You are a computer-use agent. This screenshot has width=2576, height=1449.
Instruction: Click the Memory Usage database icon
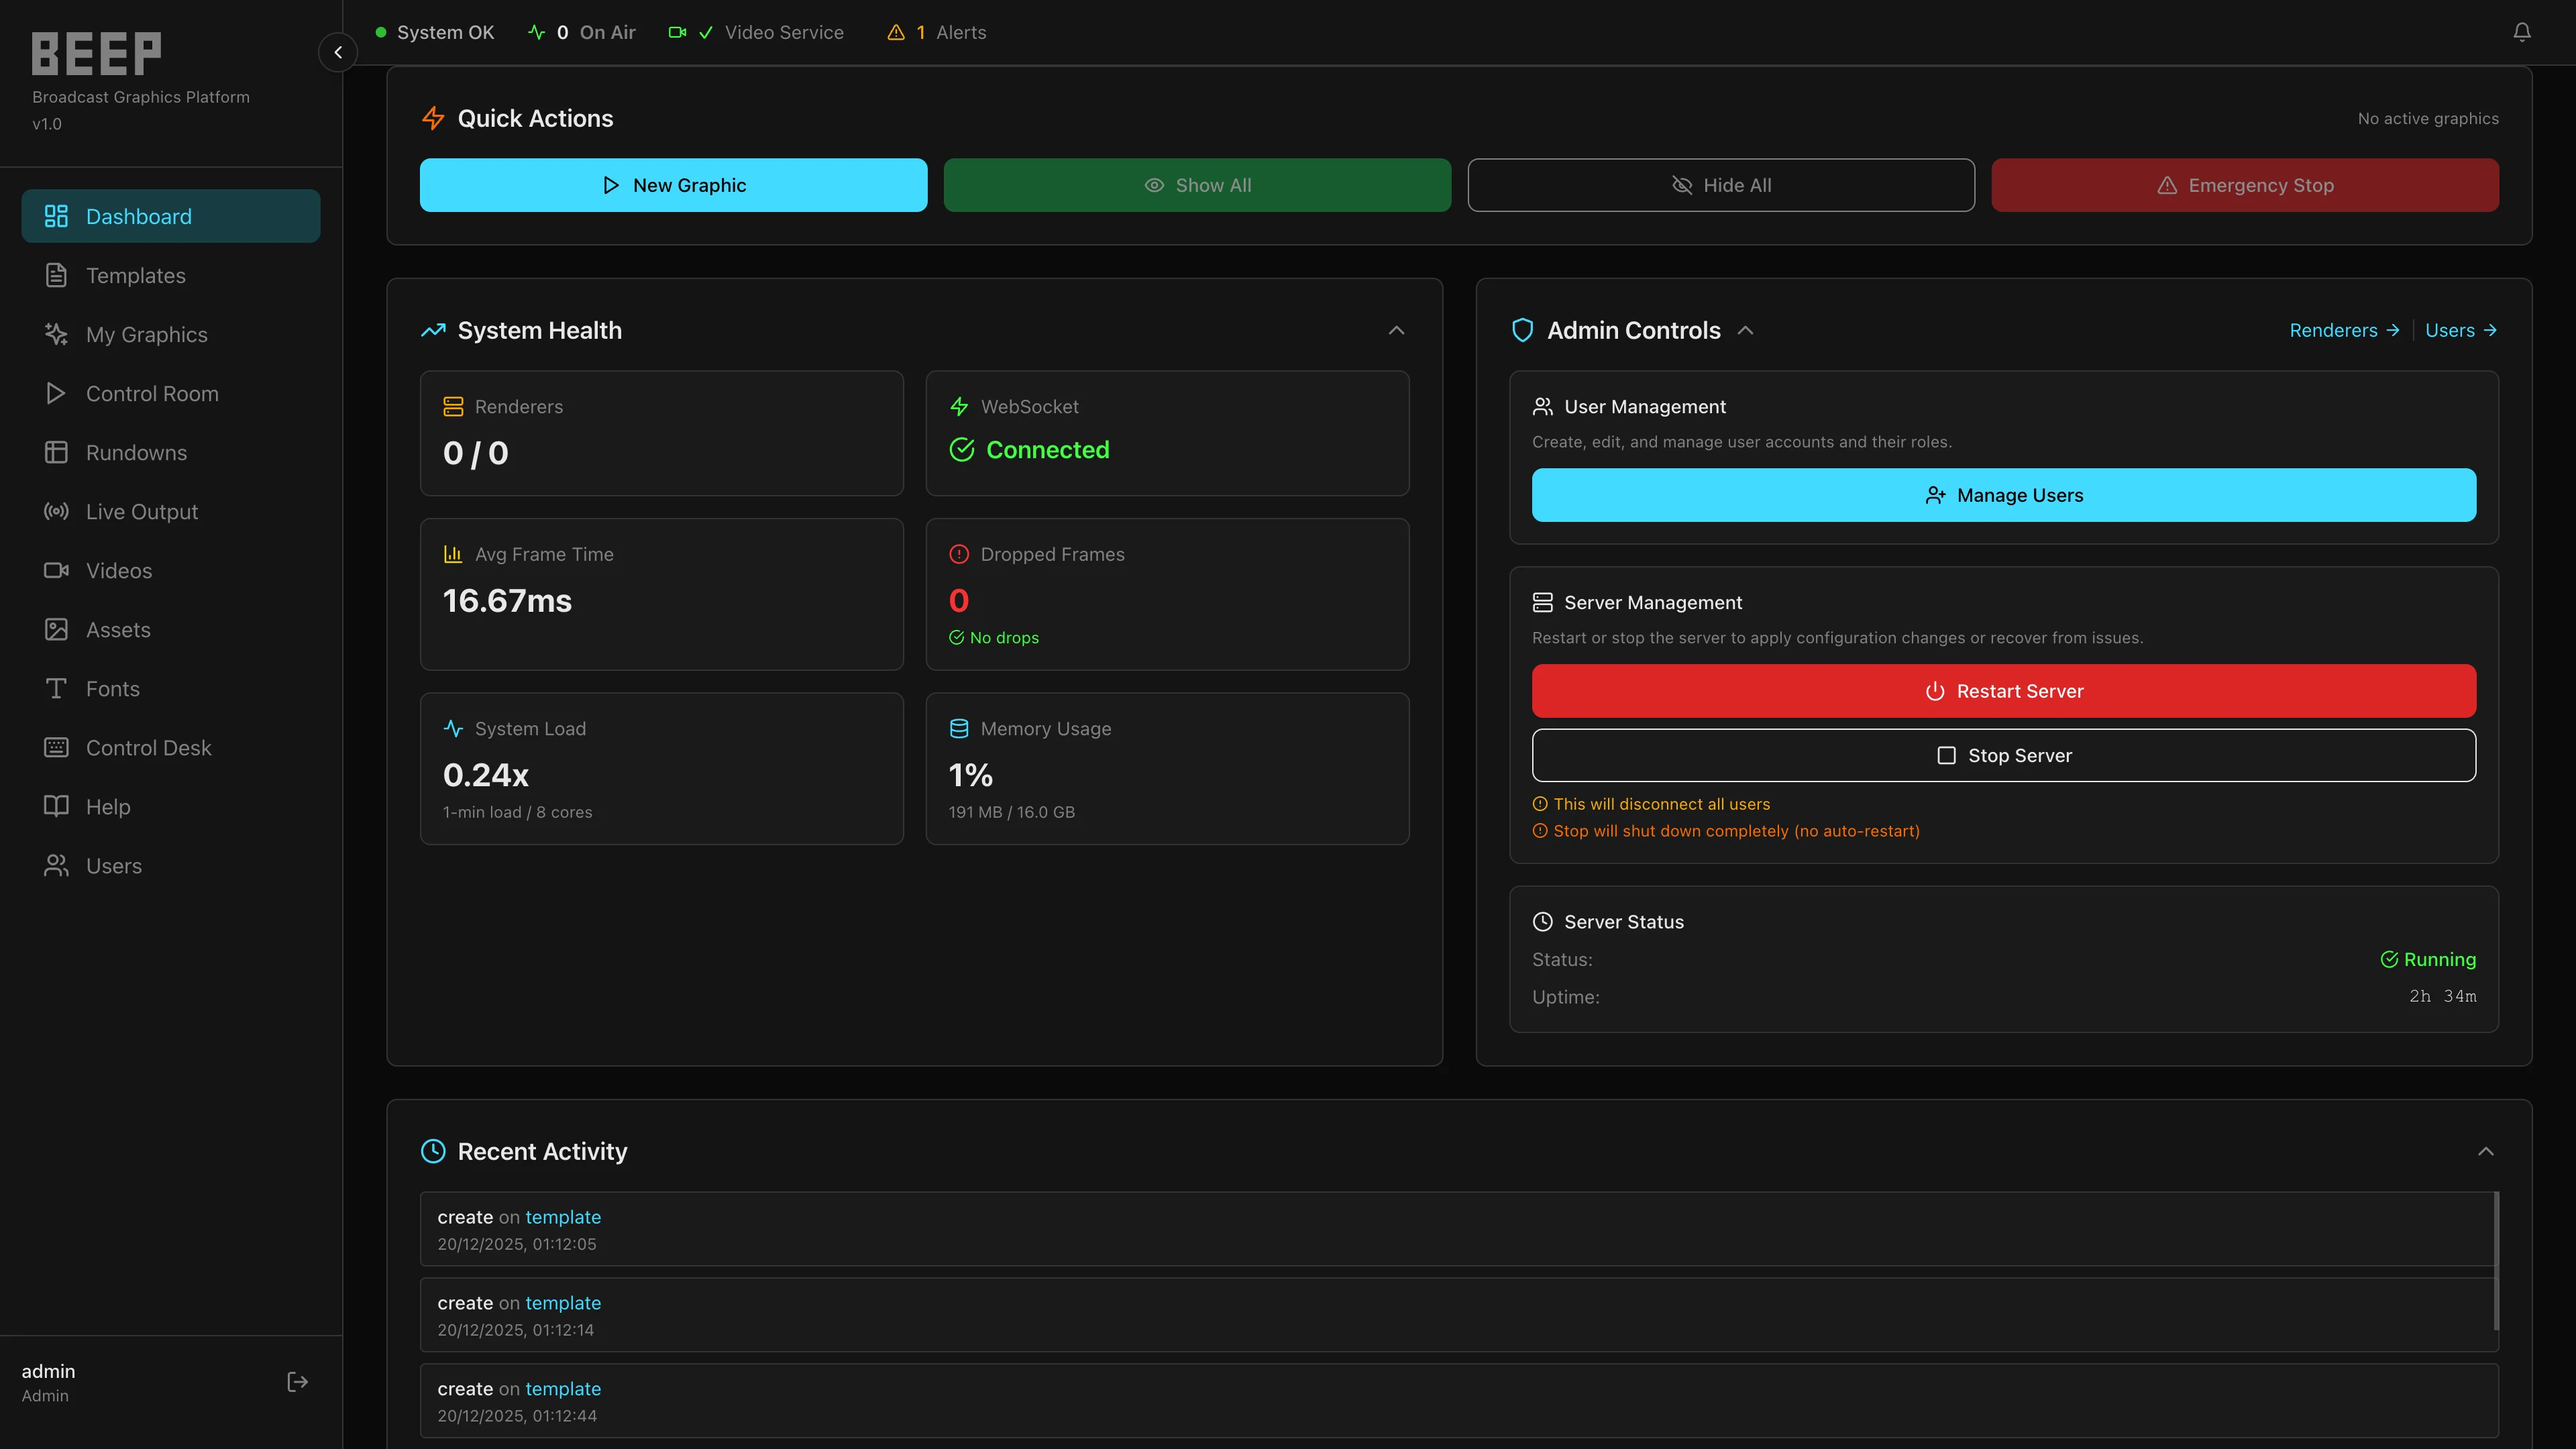pos(959,728)
